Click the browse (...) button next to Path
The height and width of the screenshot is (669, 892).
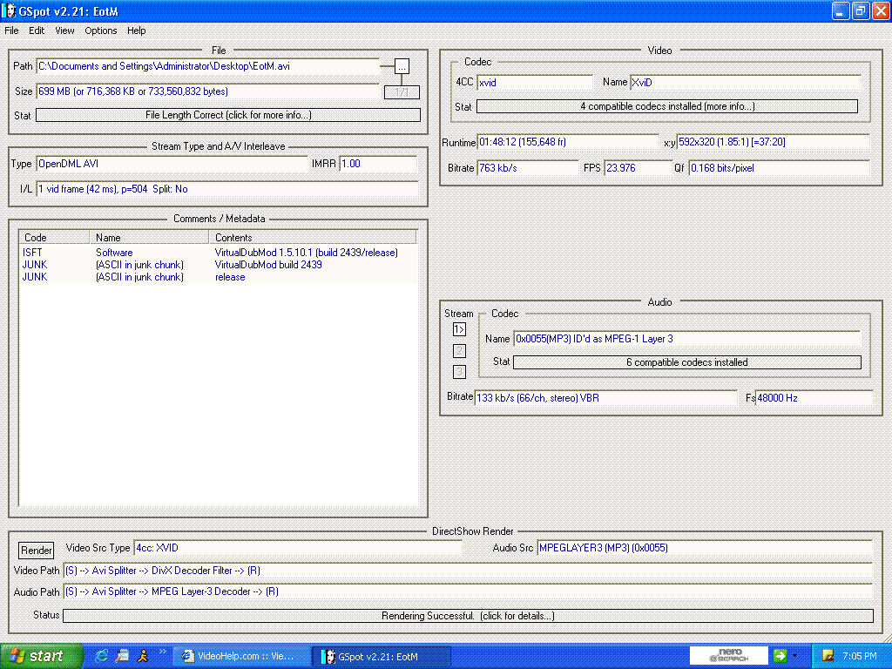402,66
